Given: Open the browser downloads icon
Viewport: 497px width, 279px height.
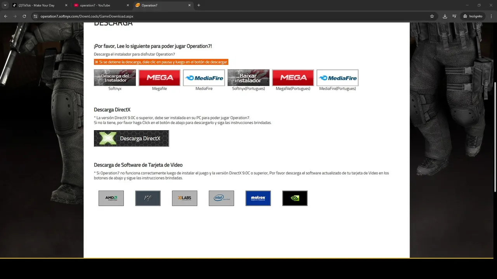Looking at the screenshot, I should pos(445,16).
